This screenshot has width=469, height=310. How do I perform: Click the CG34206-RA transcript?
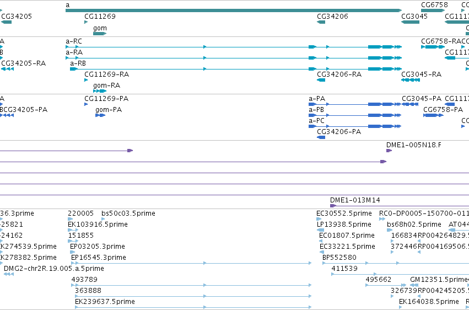tap(321, 80)
